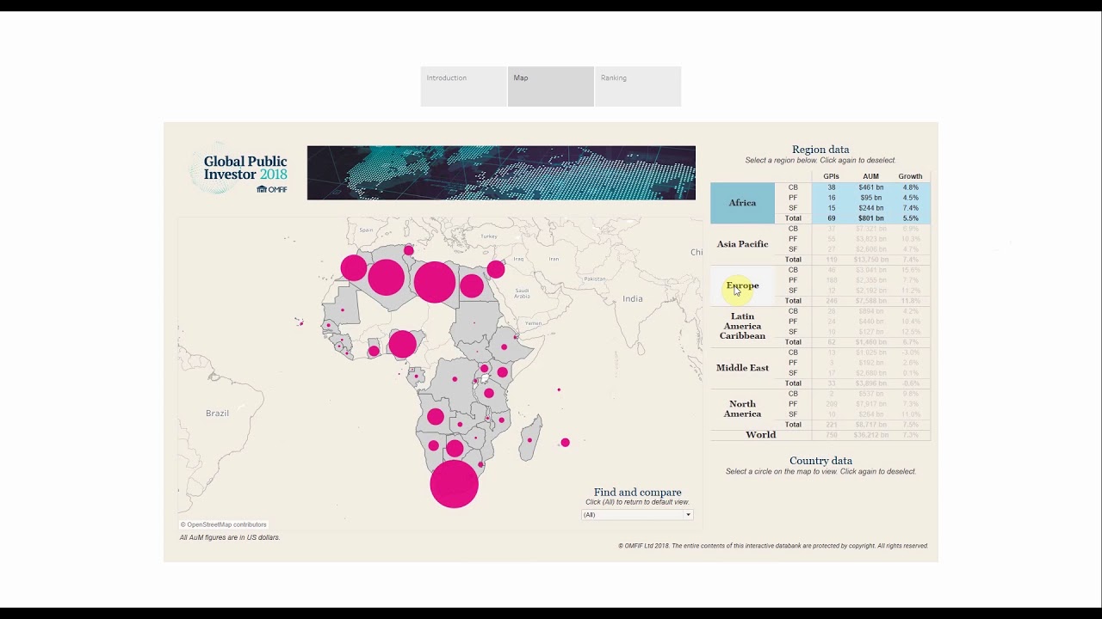Switch to the Map tab

pyautogui.click(x=551, y=86)
